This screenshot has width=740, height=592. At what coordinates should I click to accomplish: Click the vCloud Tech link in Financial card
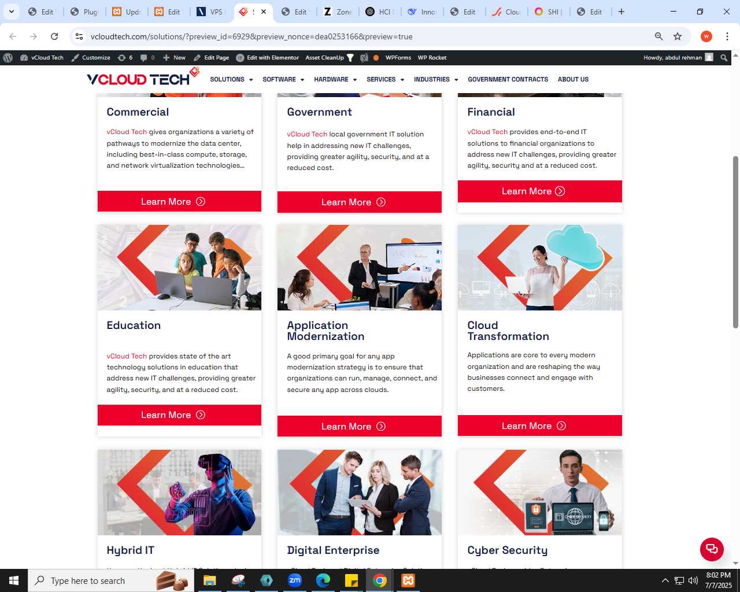tap(487, 132)
